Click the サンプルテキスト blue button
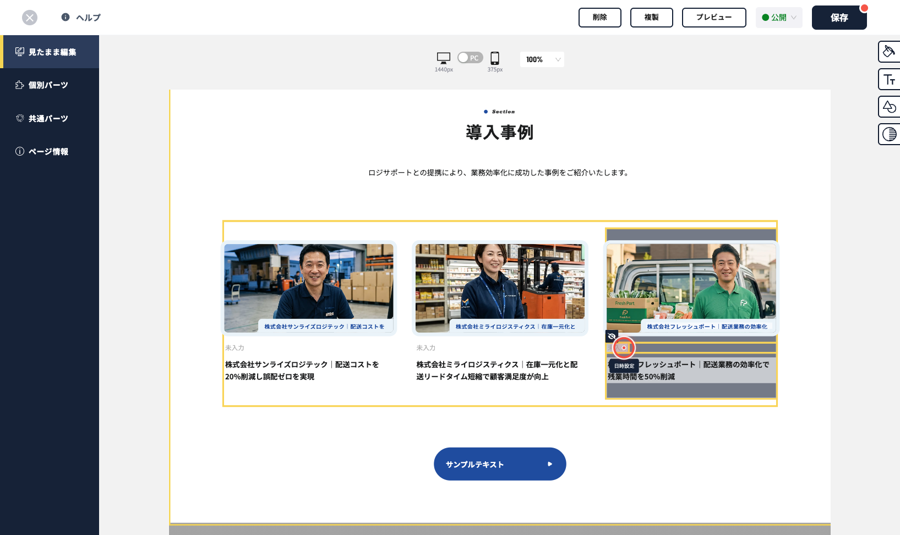Image resolution: width=900 pixels, height=535 pixels. pyautogui.click(x=500, y=464)
